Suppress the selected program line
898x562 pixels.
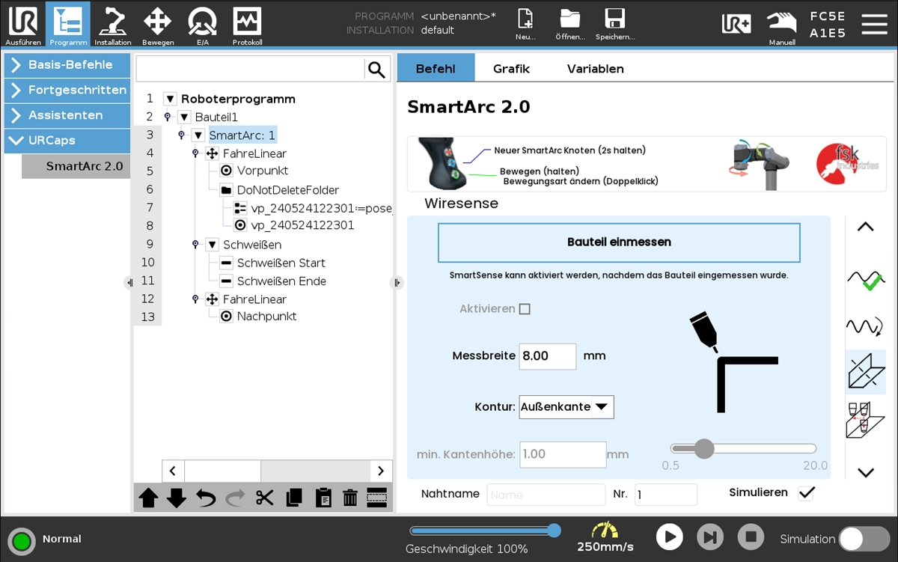coord(377,498)
